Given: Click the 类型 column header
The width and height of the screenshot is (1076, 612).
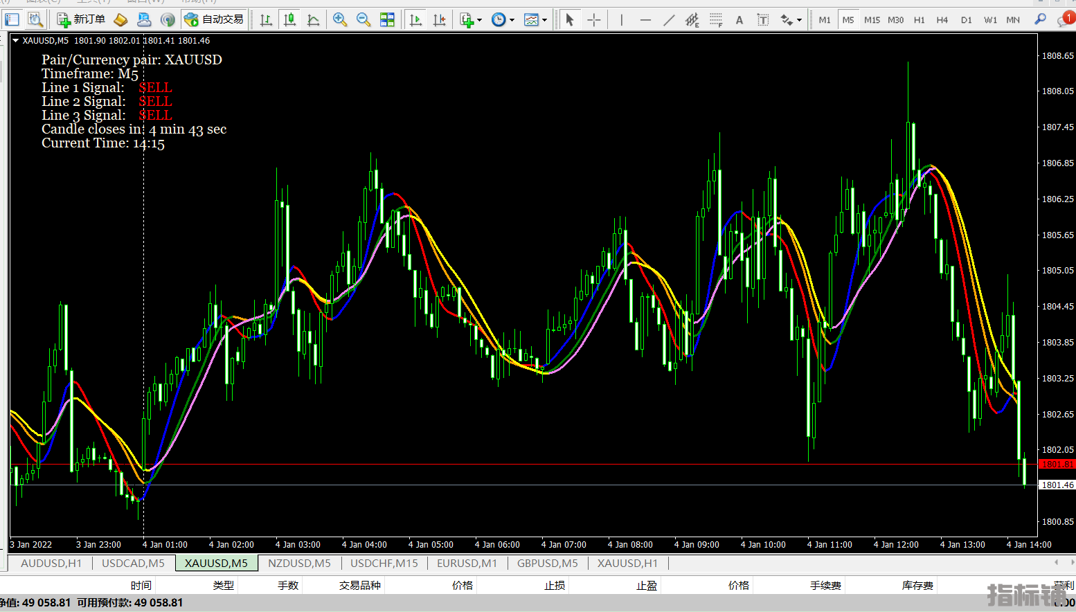Looking at the screenshot, I should [224, 586].
